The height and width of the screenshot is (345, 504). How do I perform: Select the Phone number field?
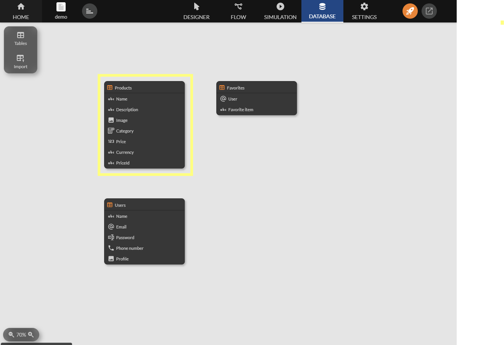point(145,248)
